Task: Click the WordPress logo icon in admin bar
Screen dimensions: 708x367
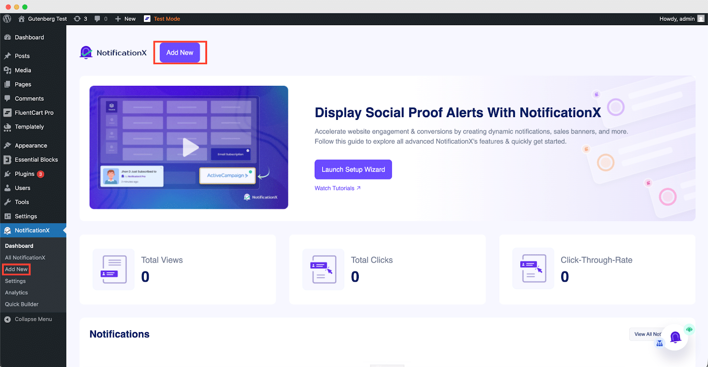Action: [x=7, y=19]
